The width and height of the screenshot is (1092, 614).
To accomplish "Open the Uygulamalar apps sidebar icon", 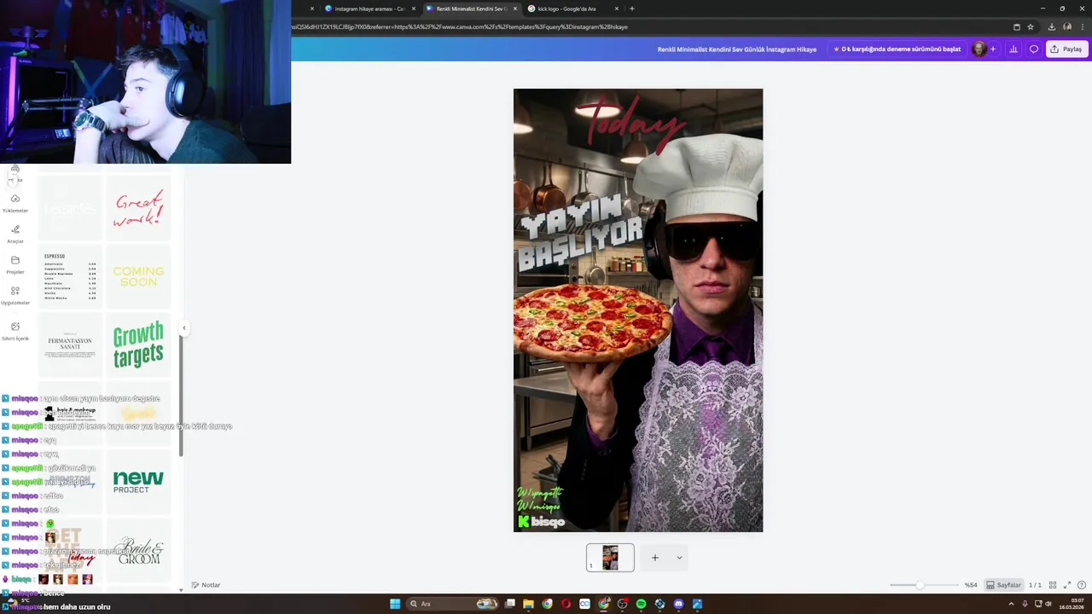I will [15, 295].
